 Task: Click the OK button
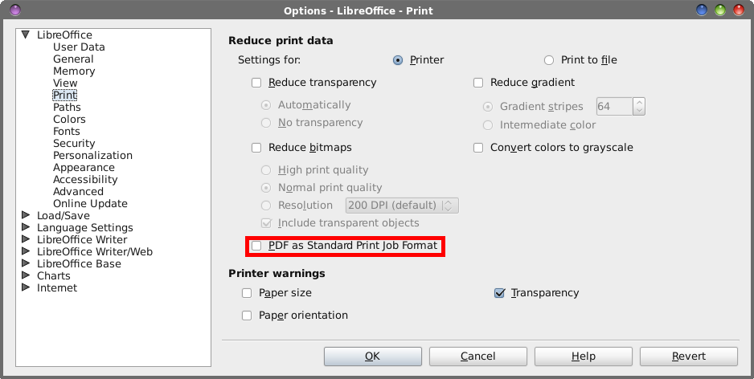point(373,357)
